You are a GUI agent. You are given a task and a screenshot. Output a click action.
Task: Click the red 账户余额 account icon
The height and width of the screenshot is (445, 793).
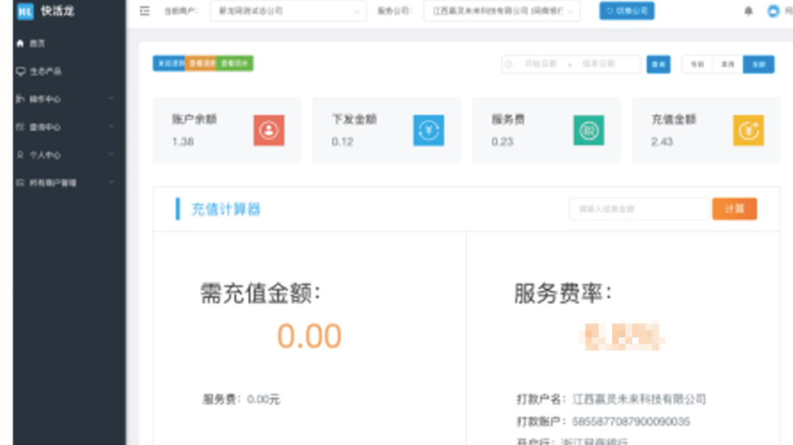tap(269, 130)
